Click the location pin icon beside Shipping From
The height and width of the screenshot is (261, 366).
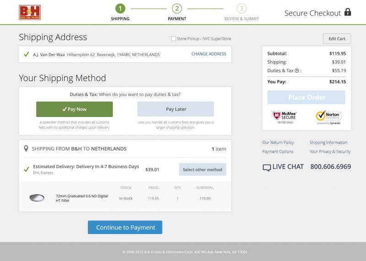coord(26,149)
